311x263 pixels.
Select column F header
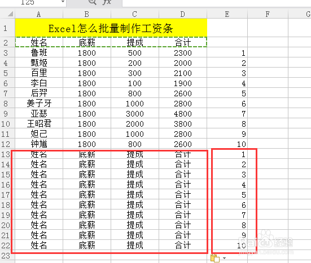(268, 14)
